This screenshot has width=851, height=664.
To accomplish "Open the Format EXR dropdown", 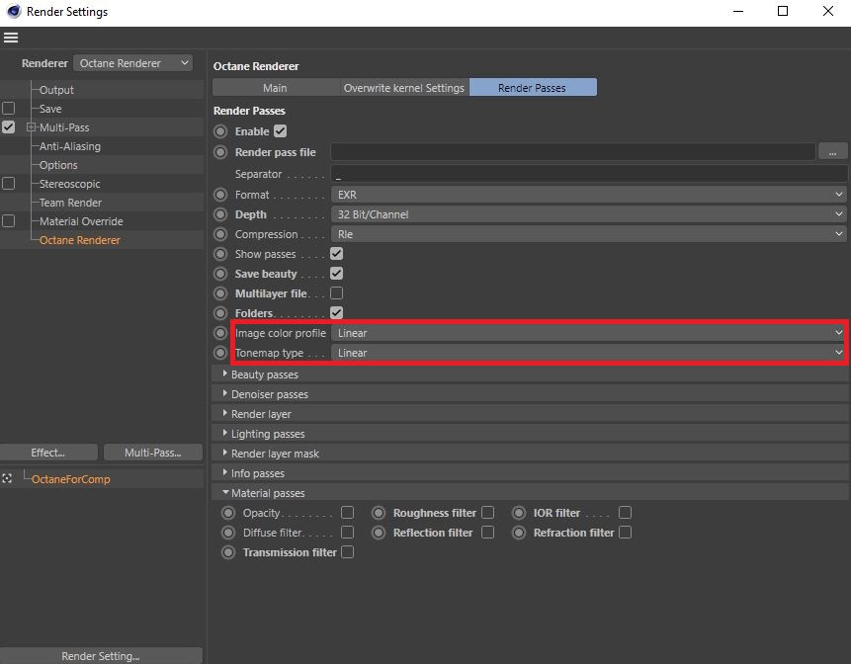I will [x=589, y=195].
